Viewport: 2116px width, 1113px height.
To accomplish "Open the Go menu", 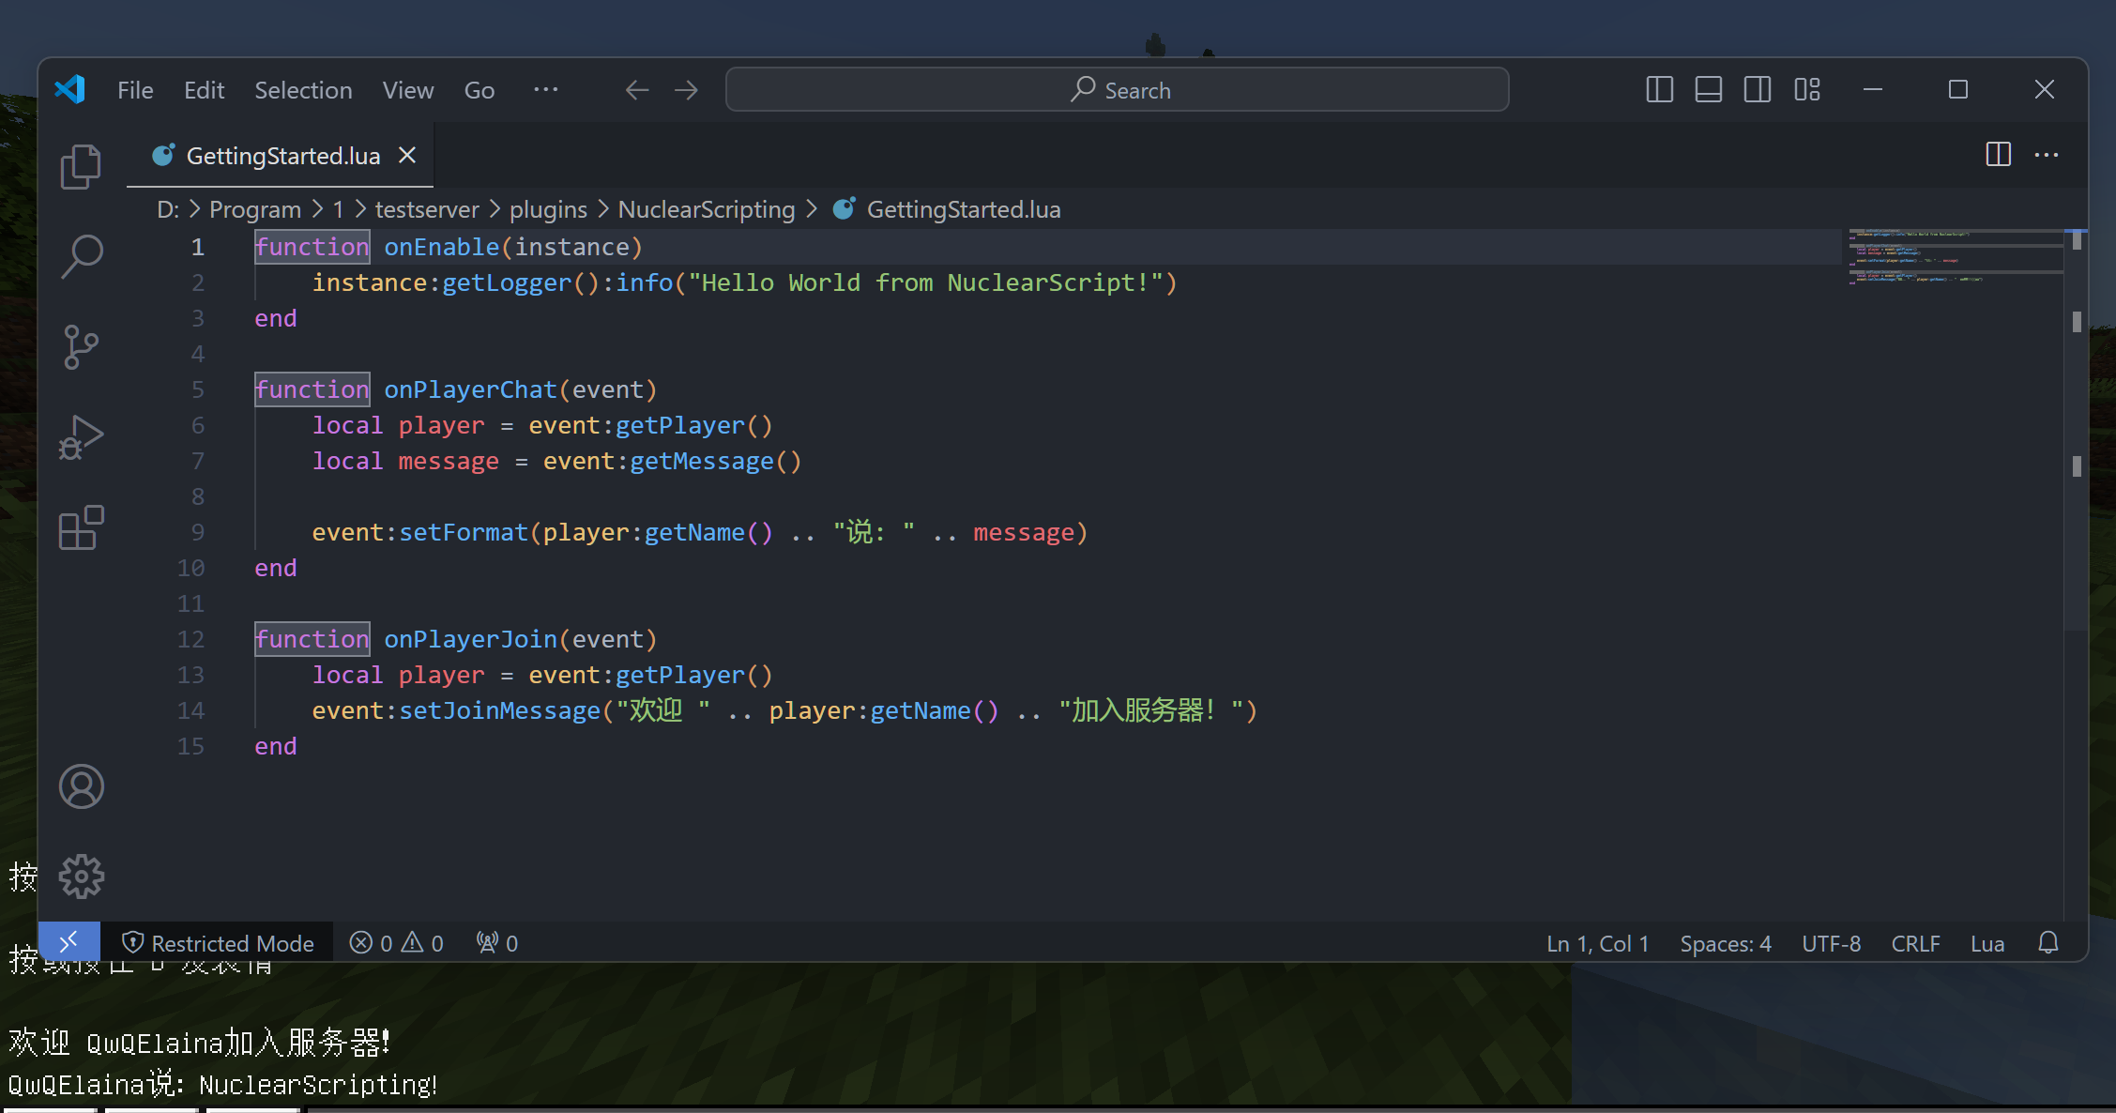I will point(480,90).
